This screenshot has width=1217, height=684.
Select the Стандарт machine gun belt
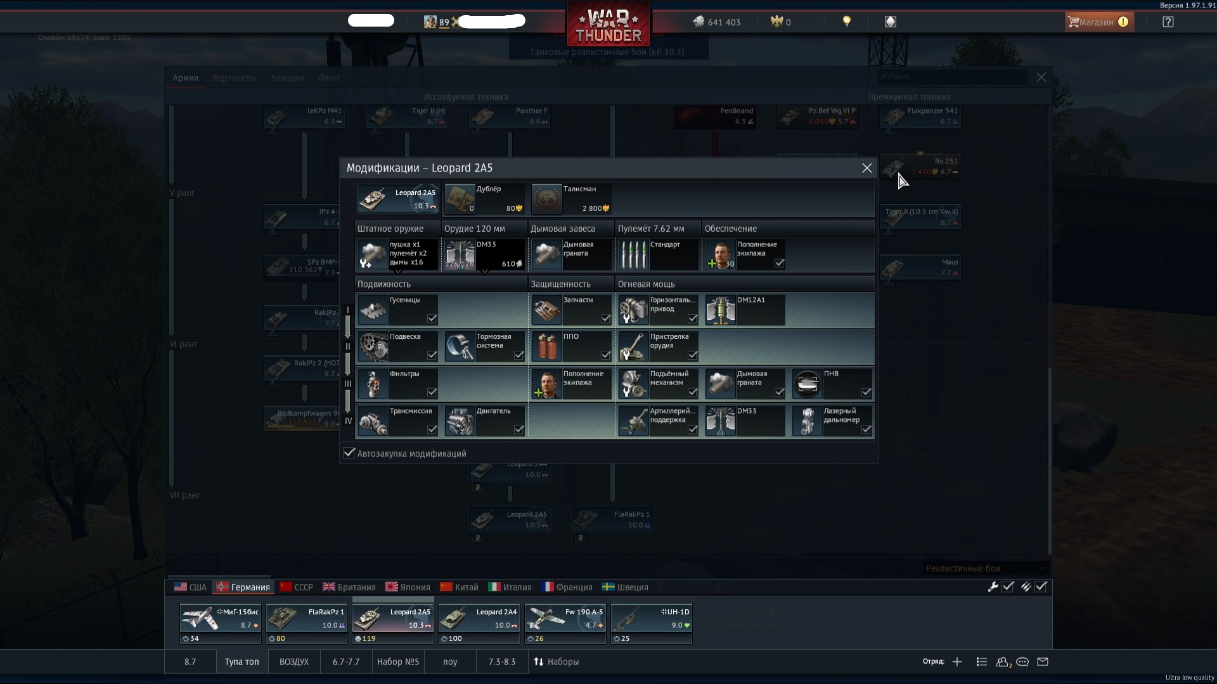(658, 255)
